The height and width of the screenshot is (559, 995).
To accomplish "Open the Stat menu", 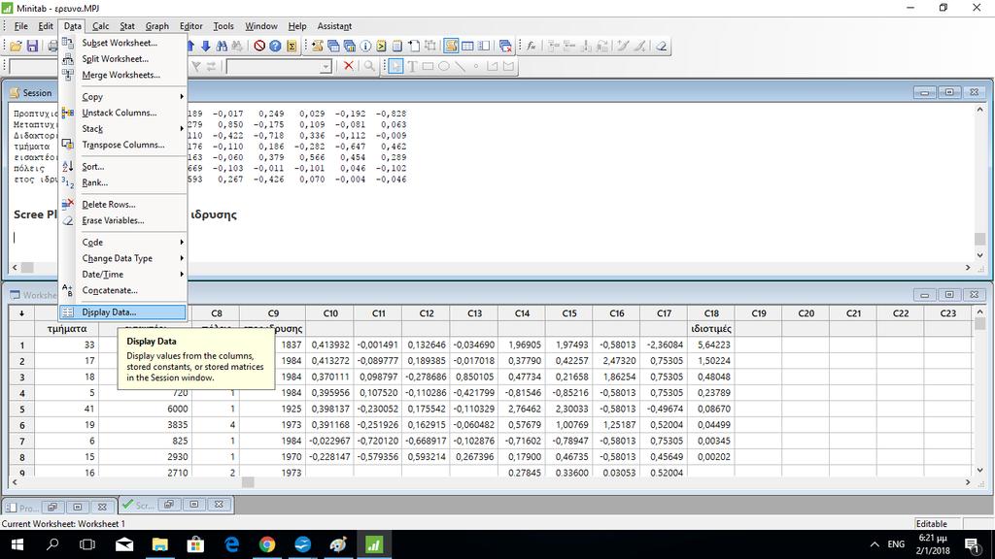I will [x=127, y=26].
